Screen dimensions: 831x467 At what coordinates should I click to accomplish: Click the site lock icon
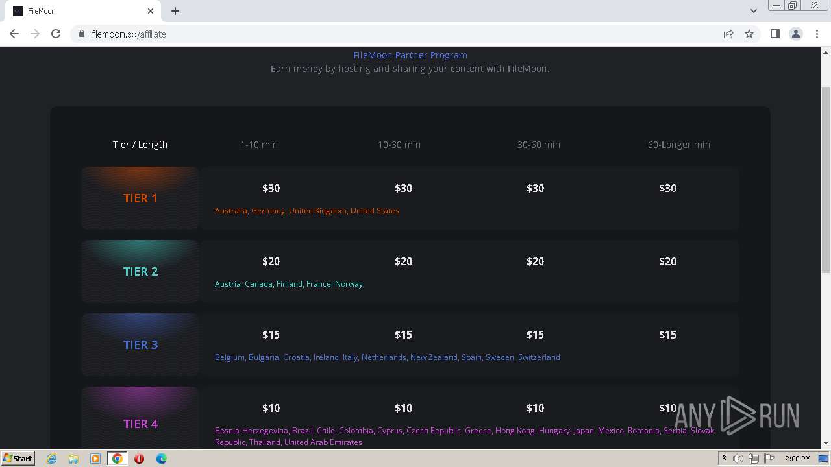coord(82,34)
